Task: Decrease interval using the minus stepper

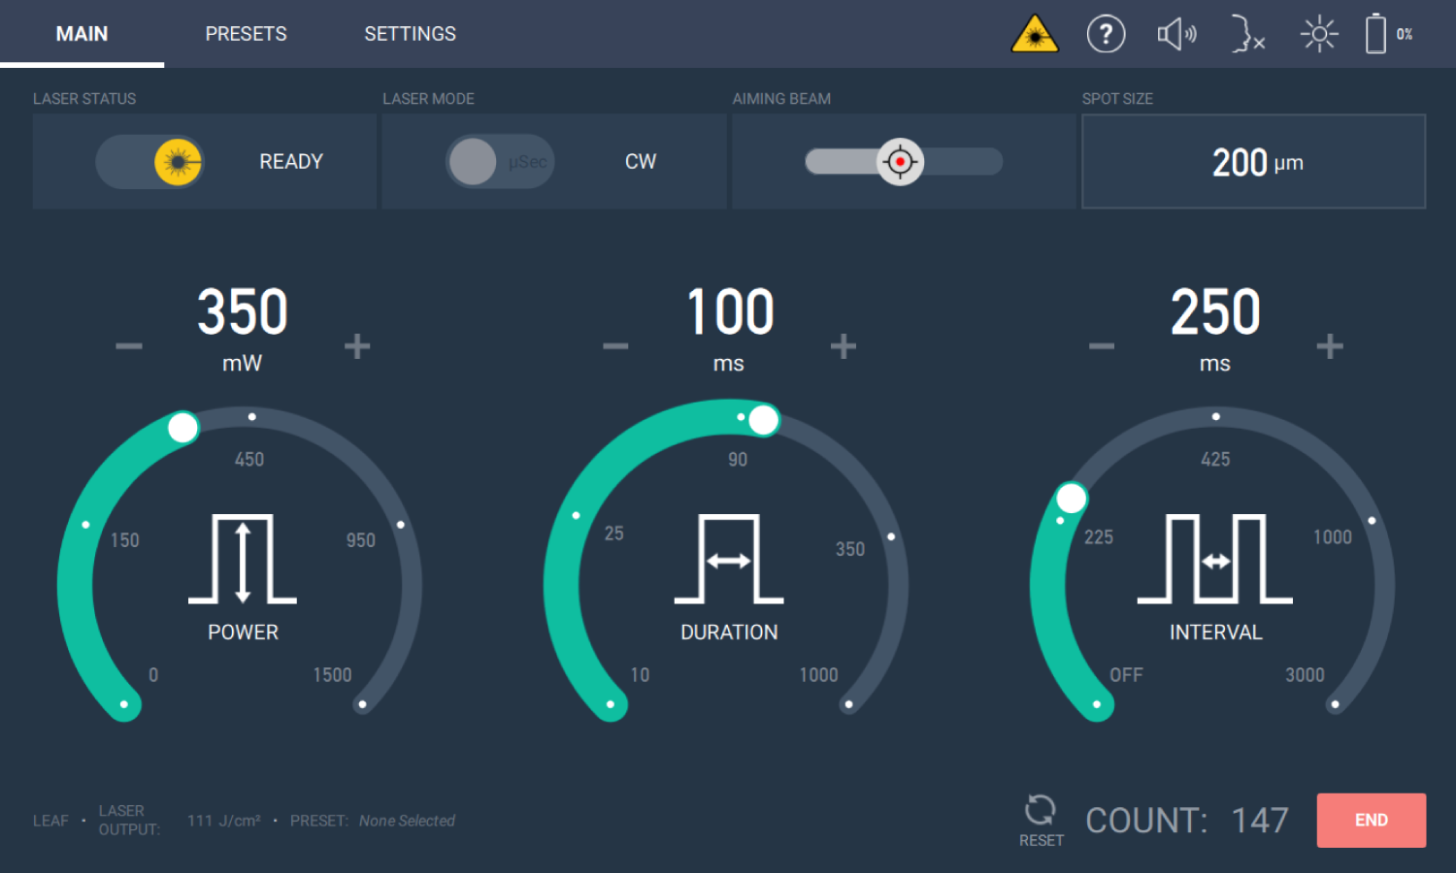Action: tap(1101, 344)
